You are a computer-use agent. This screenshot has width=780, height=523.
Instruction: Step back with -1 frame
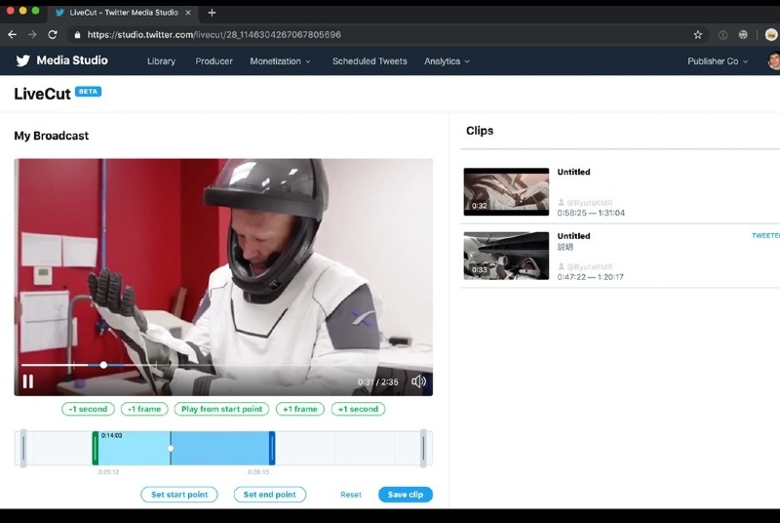(144, 409)
